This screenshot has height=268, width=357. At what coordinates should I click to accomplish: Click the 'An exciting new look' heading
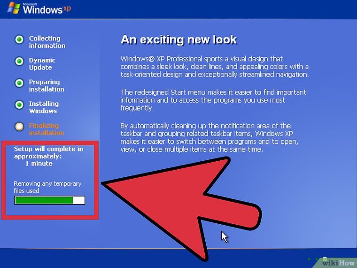click(179, 39)
